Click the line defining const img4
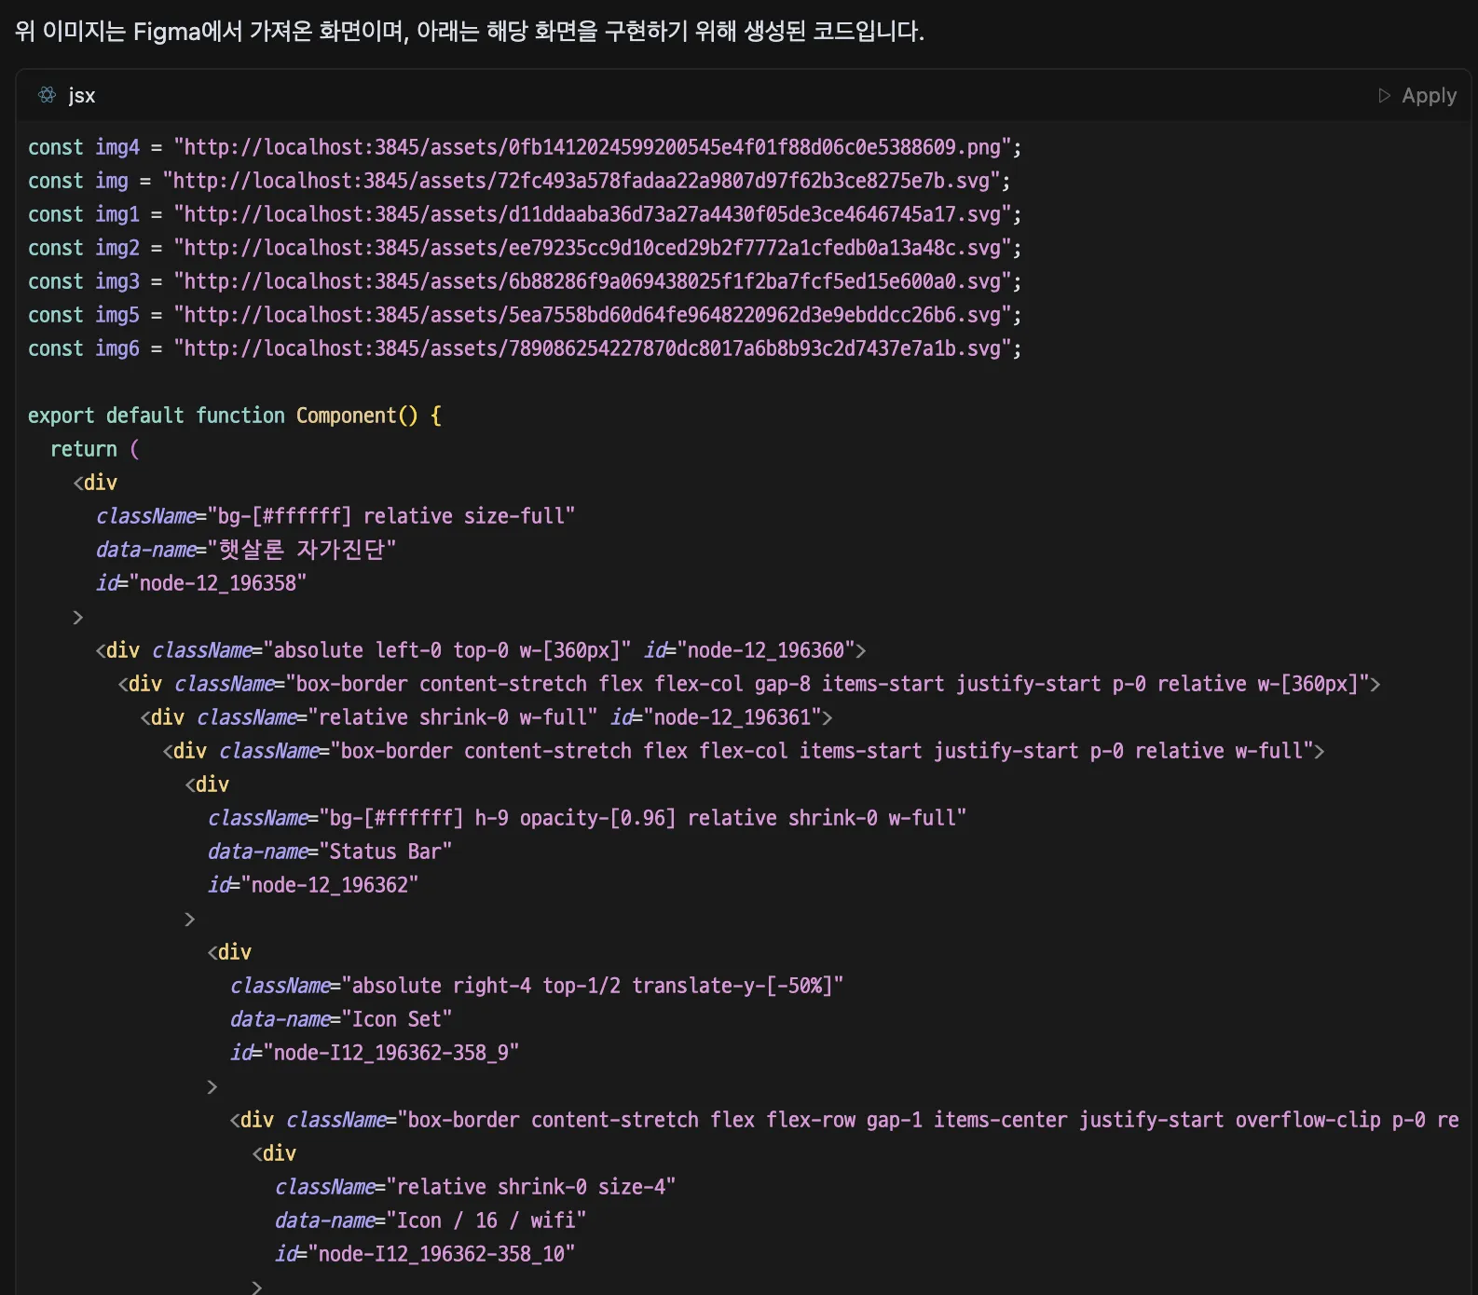This screenshot has height=1295, width=1478. pos(525,147)
